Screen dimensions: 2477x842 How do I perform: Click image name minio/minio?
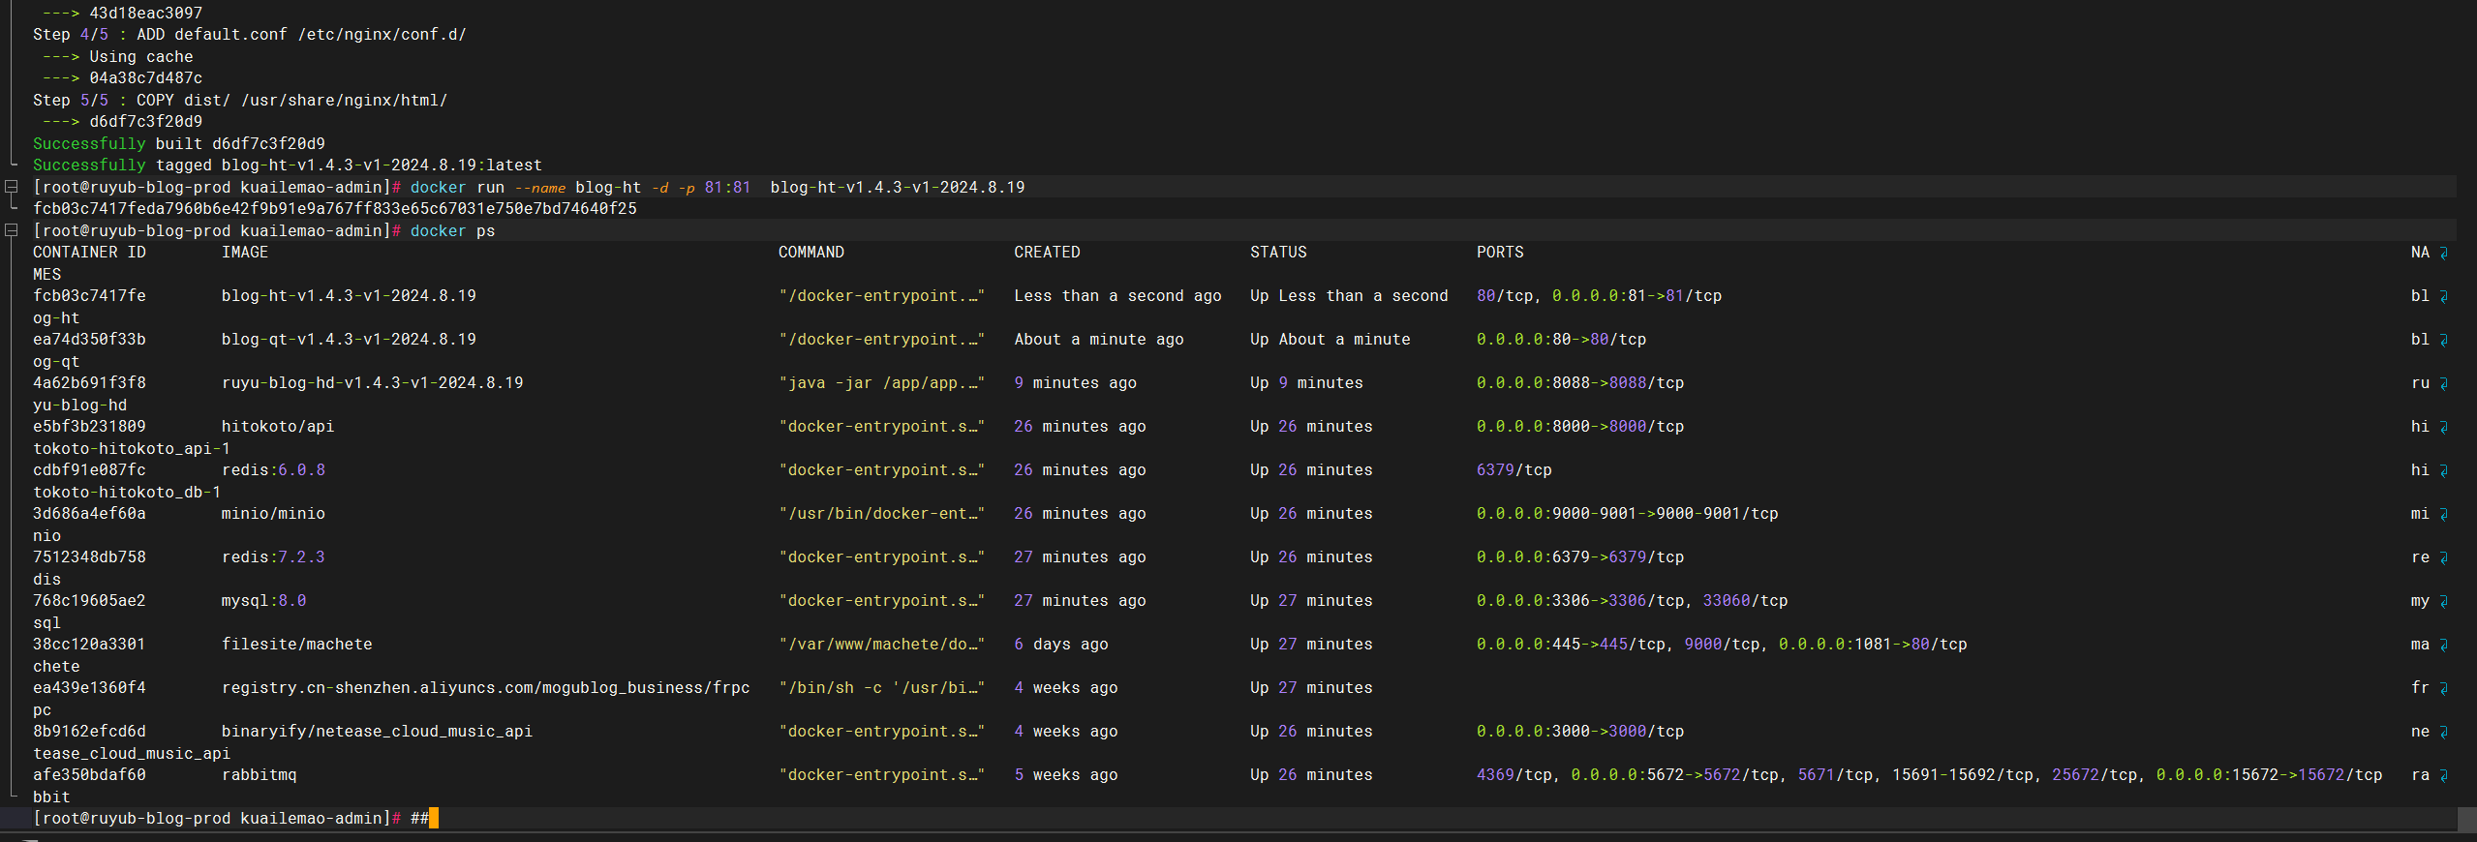[x=273, y=514]
